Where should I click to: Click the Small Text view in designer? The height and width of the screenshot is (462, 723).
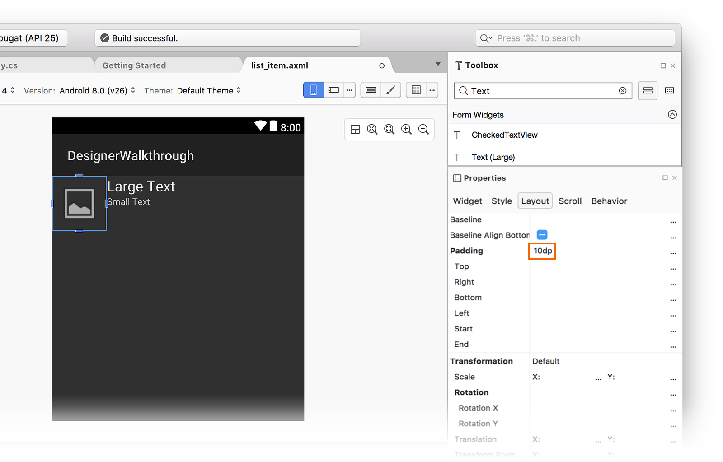[129, 202]
